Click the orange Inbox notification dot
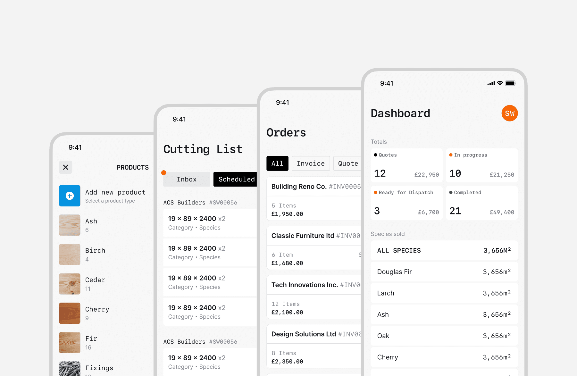The height and width of the screenshot is (376, 577). tap(164, 173)
